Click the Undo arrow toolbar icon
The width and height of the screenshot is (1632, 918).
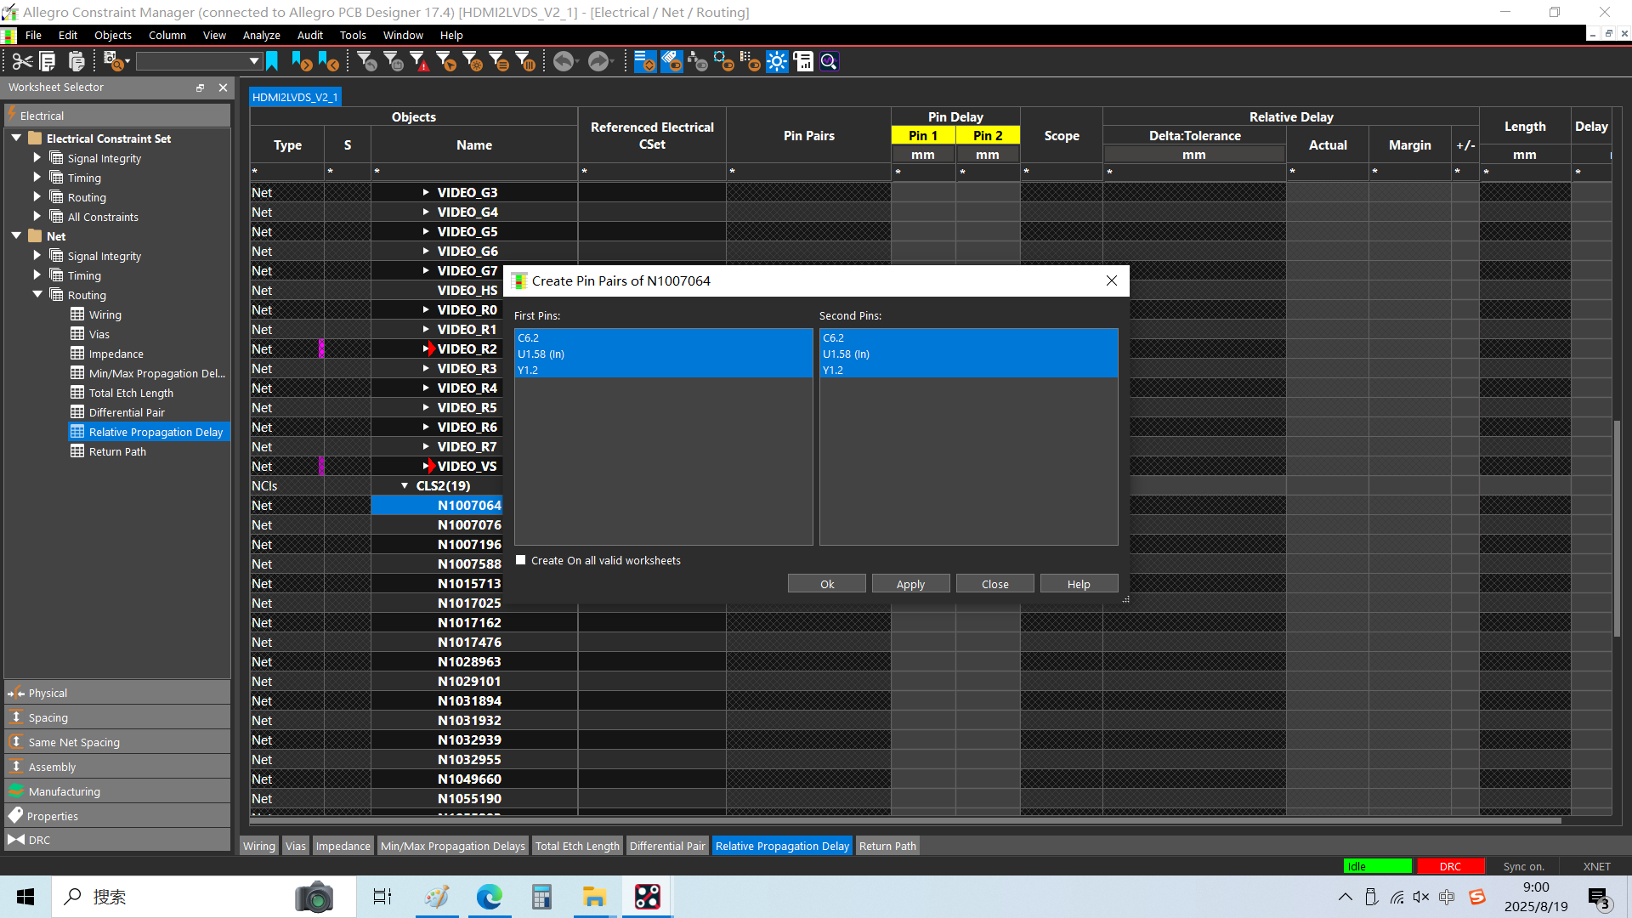[x=563, y=61]
